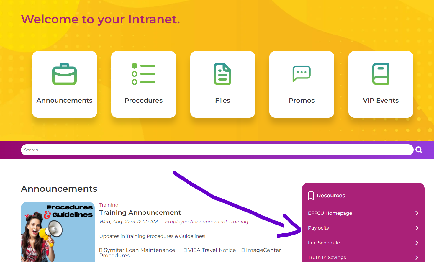Open the EFFCU Homepage resource link

[x=330, y=213]
